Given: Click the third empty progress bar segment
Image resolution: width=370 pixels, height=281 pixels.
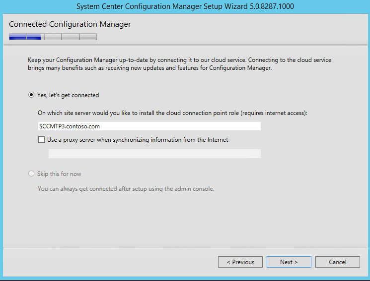Looking at the screenshot, I should point(53,37).
